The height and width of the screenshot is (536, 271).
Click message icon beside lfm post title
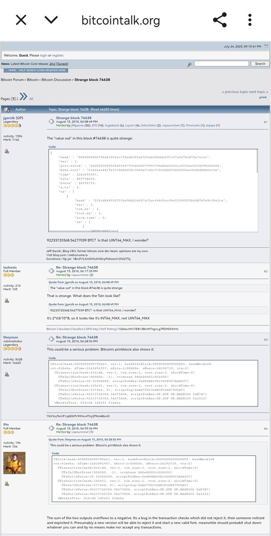51,427
